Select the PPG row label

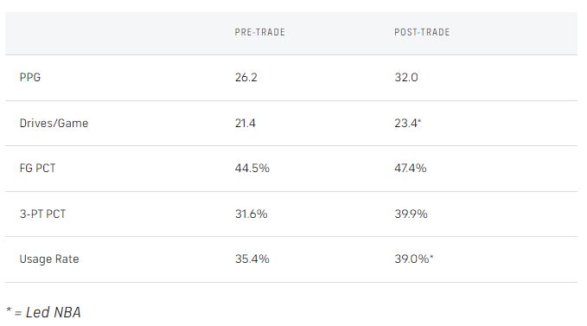pos(30,77)
